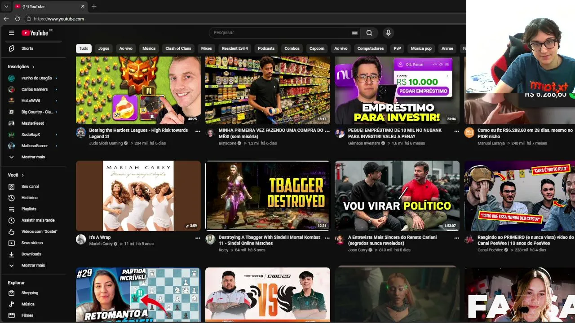This screenshot has height=323, width=575.
Task: Select the Resident Evil 4 filter chip
Action: pos(235,48)
